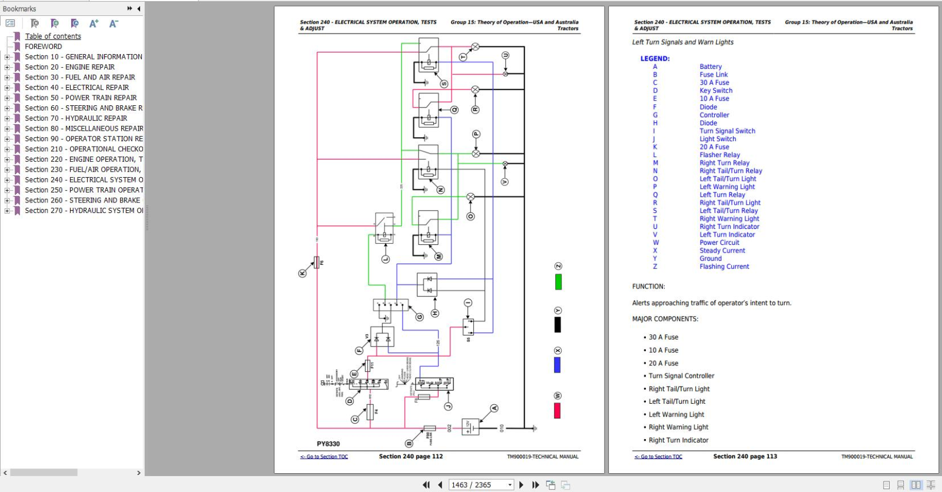Enable continuous scrolling page mode
Image resolution: width=942 pixels, height=492 pixels.
[900, 485]
